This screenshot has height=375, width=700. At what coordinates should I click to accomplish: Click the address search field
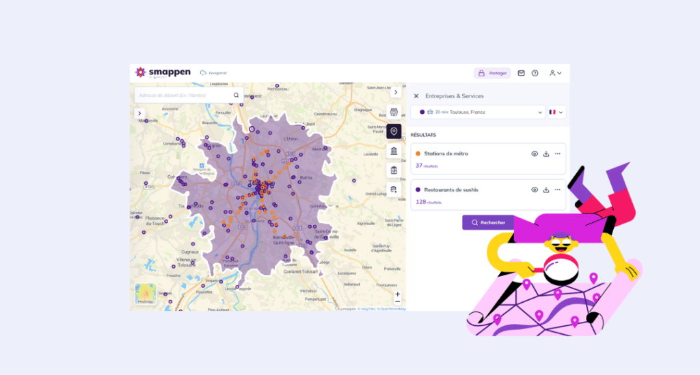(189, 95)
